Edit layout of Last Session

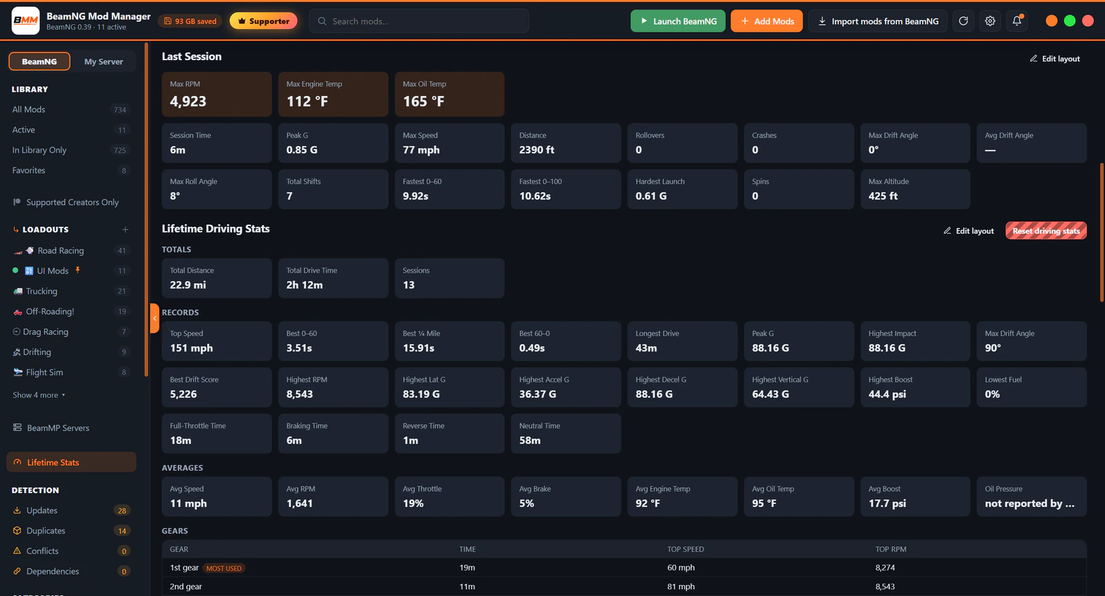tap(1055, 59)
